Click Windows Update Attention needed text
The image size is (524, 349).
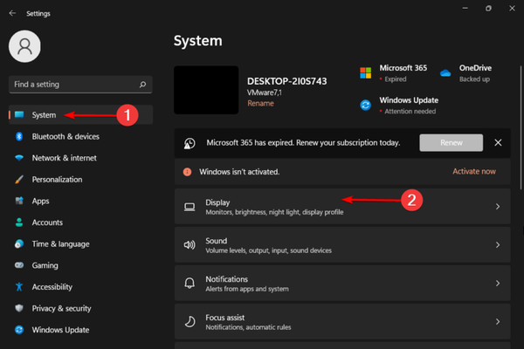pyautogui.click(x=410, y=111)
